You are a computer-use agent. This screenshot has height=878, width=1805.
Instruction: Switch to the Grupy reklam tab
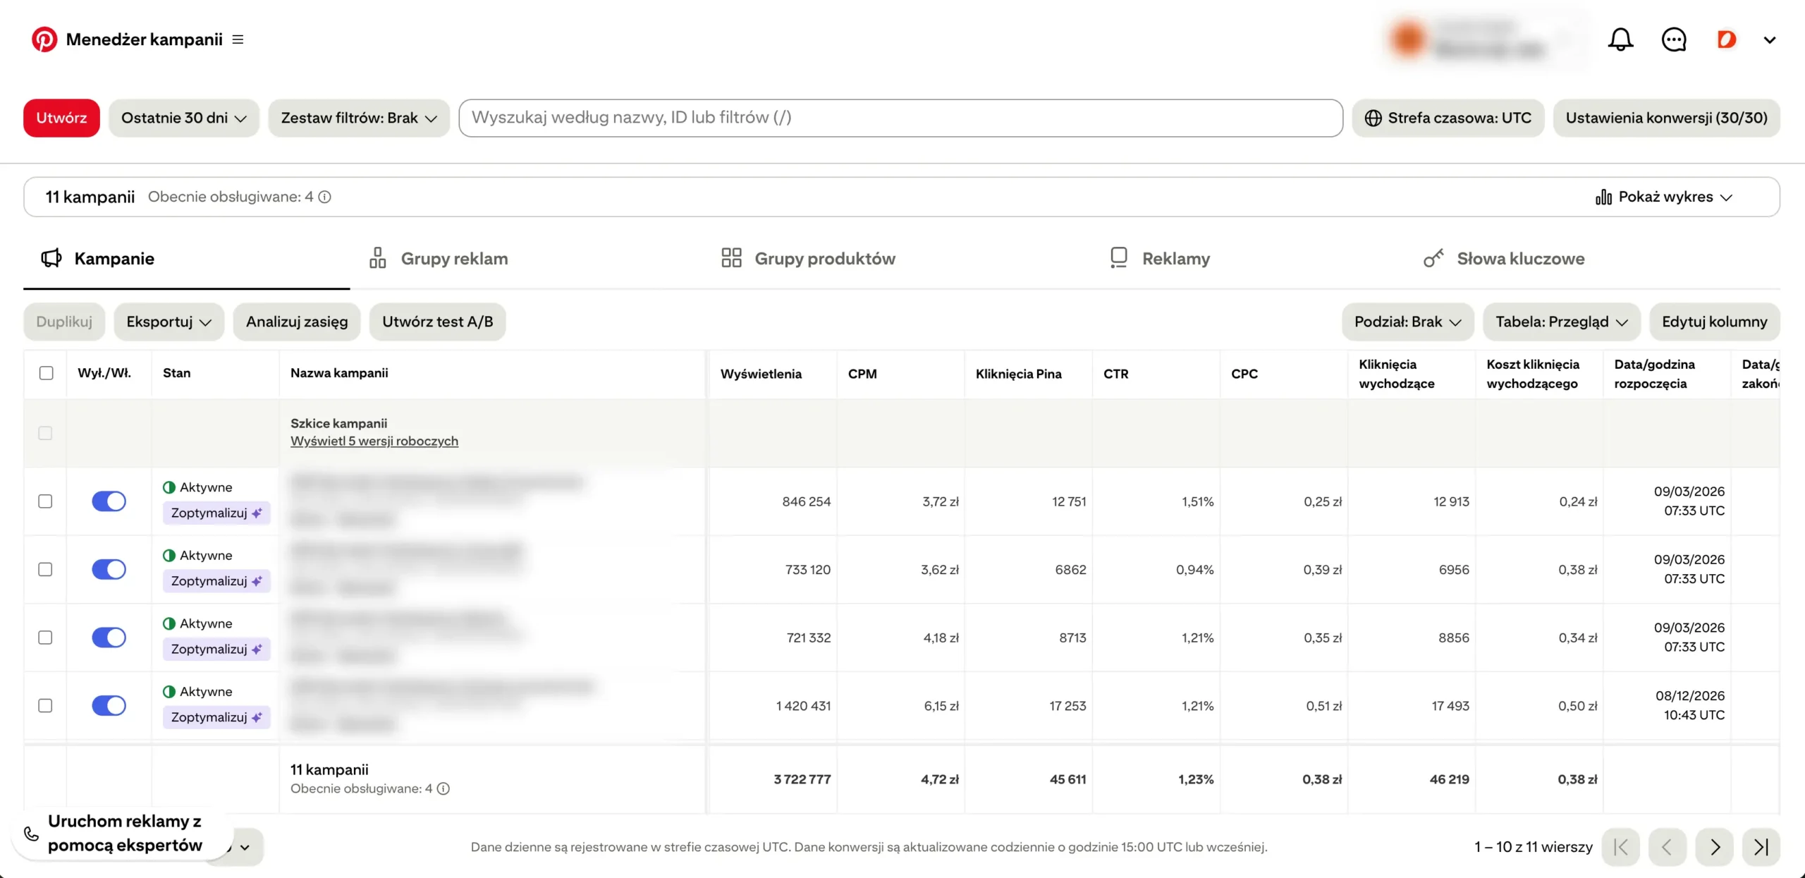439,259
